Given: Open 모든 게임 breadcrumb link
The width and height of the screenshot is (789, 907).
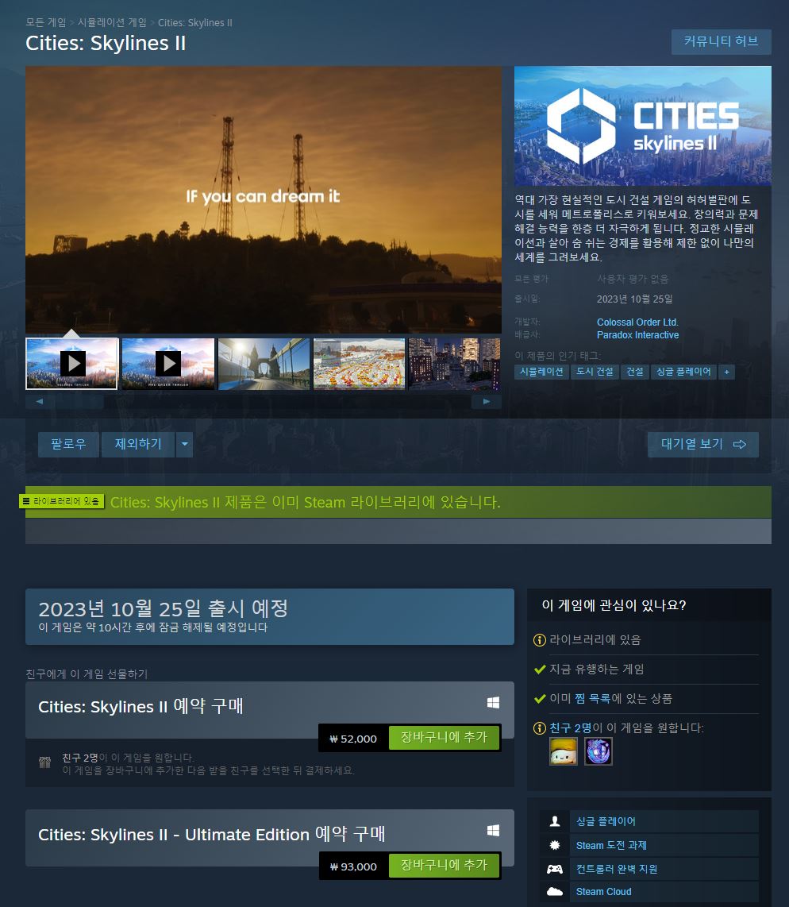Looking at the screenshot, I should click(46, 23).
